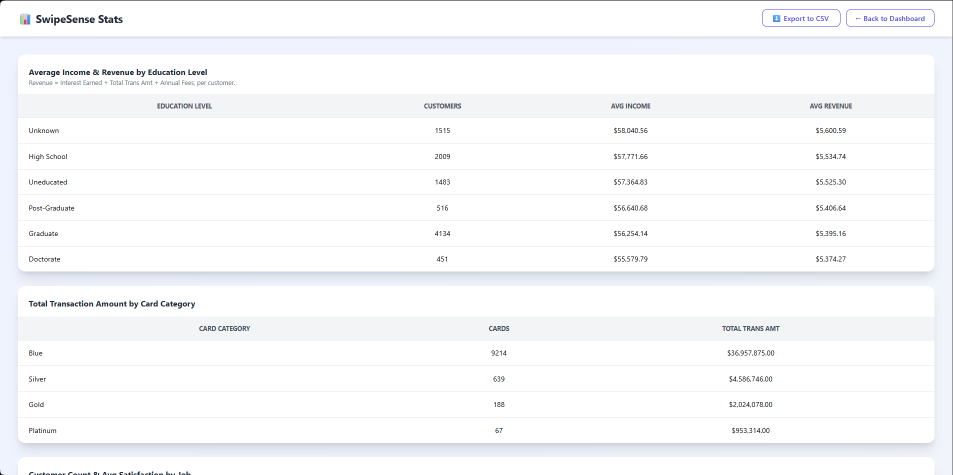This screenshot has height=475, width=953.
Task: Click the CUSTOMERS column header
Action: (x=442, y=106)
